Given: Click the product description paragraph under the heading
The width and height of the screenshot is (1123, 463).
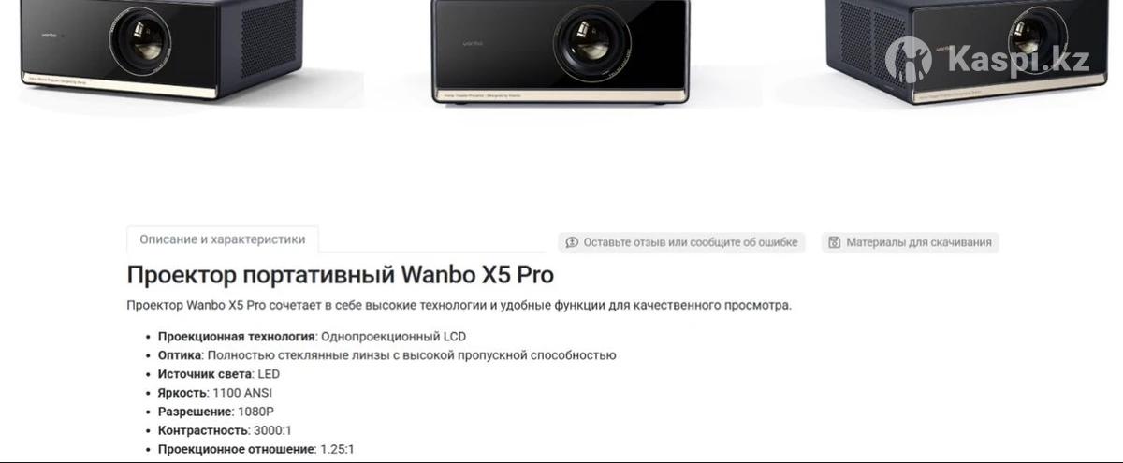Looking at the screenshot, I should point(459,305).
